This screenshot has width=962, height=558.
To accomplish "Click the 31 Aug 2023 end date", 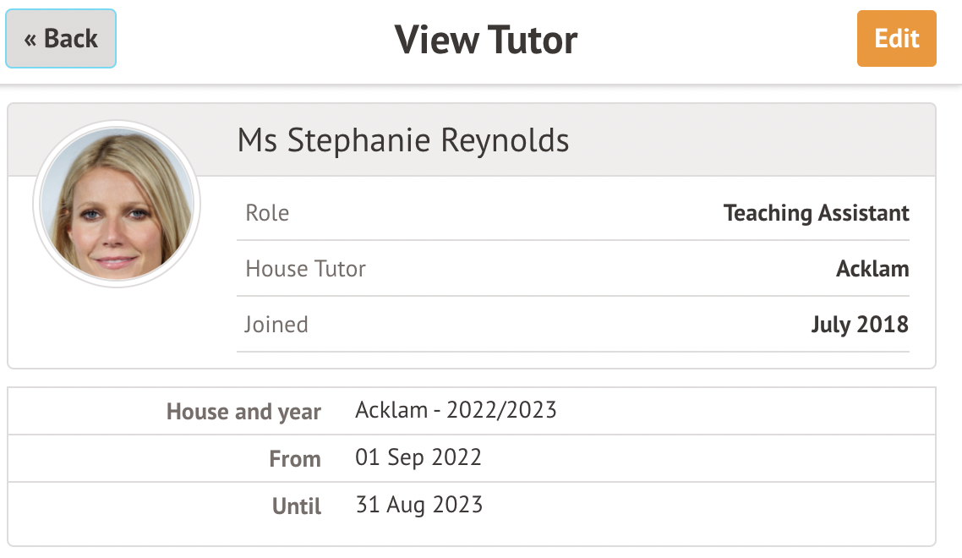I will pyautogui.click(x=419, y=506).
